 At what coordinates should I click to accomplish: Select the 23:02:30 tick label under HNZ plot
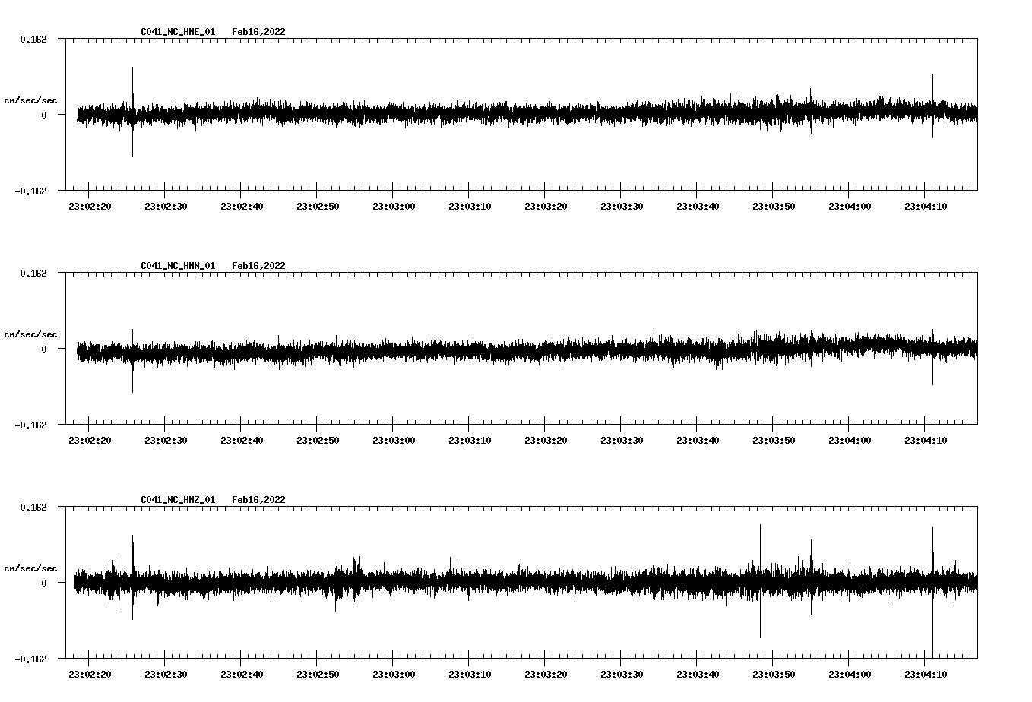[x=166, y=675]
